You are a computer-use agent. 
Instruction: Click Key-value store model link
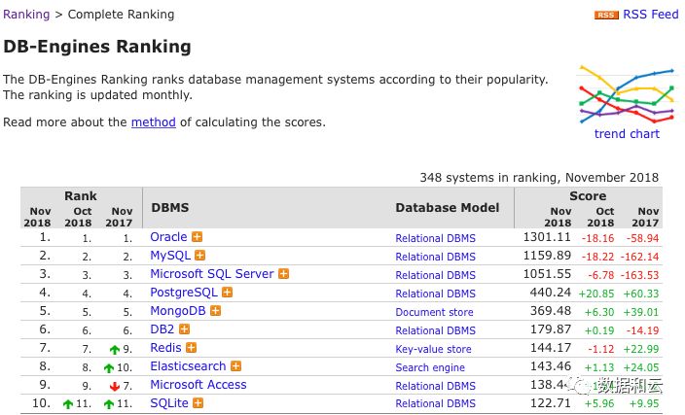coord(433,349)
